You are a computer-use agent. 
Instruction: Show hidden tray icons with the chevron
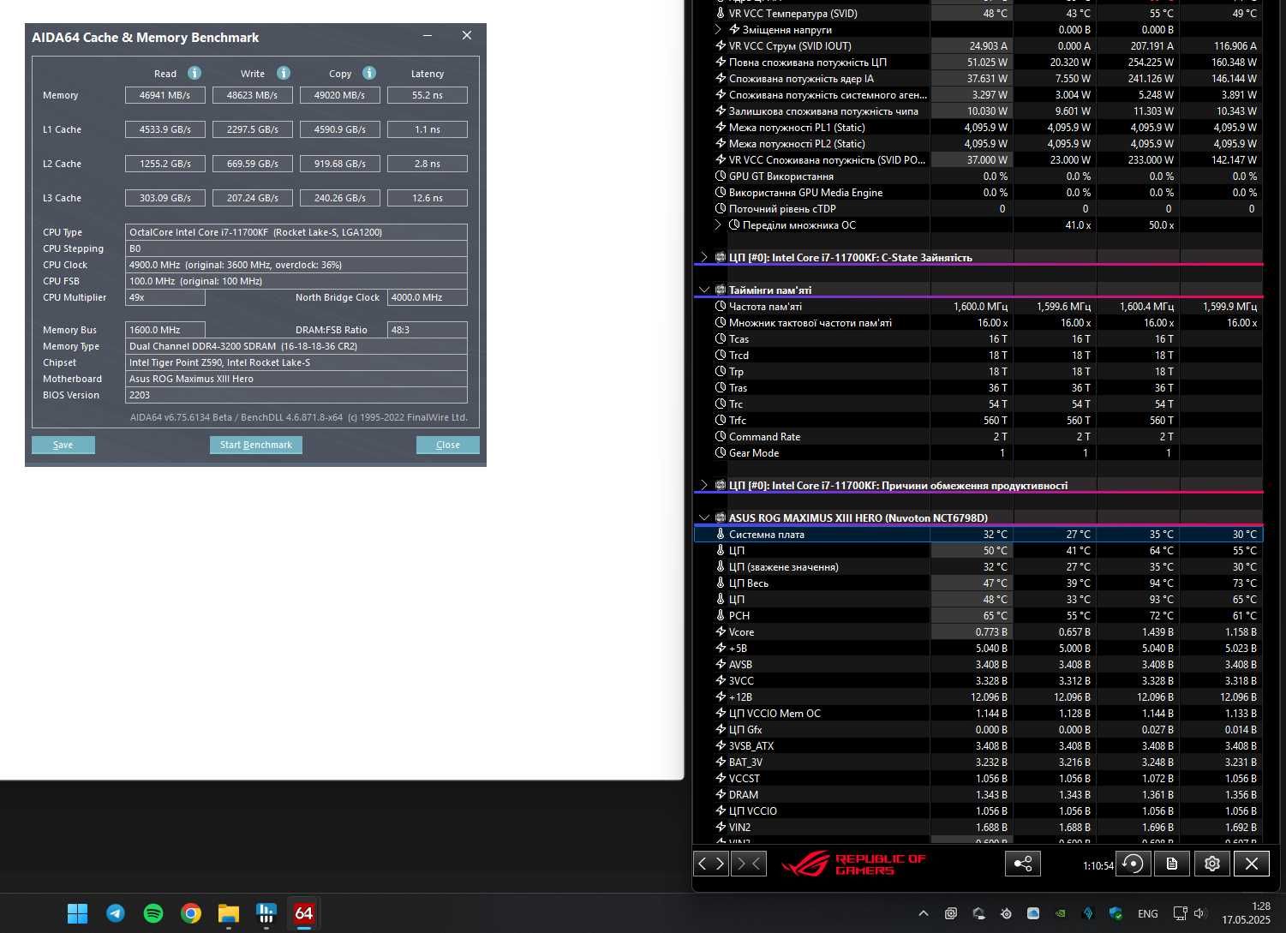pos(923,913)
